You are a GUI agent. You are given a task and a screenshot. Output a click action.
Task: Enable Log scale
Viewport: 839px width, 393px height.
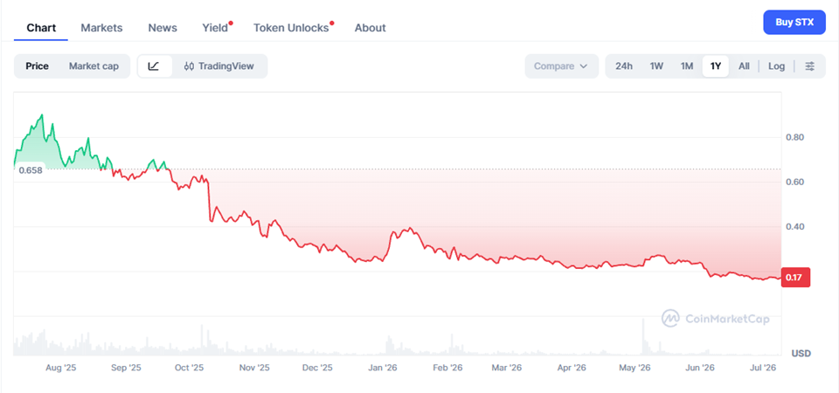(x=776, y=66)
